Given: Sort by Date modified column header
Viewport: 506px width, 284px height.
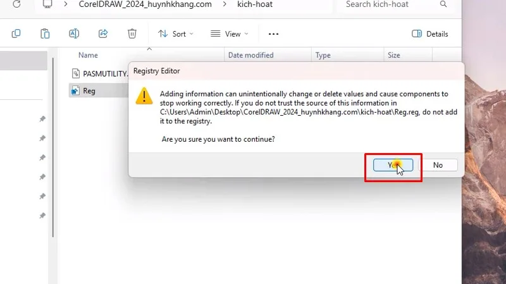Looking at the screenshot, I should (x=250, y=55).
